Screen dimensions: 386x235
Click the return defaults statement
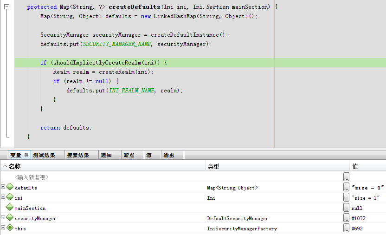click(66, 128)
